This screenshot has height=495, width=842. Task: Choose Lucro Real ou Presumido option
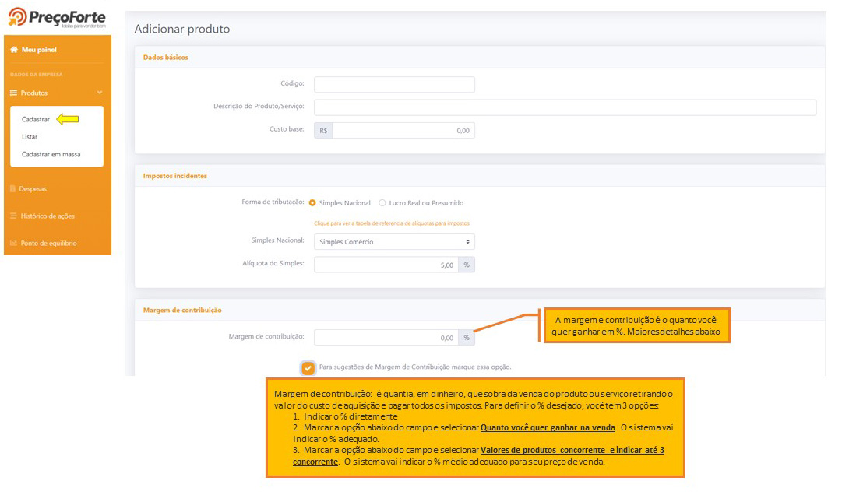tap(382, 203)
